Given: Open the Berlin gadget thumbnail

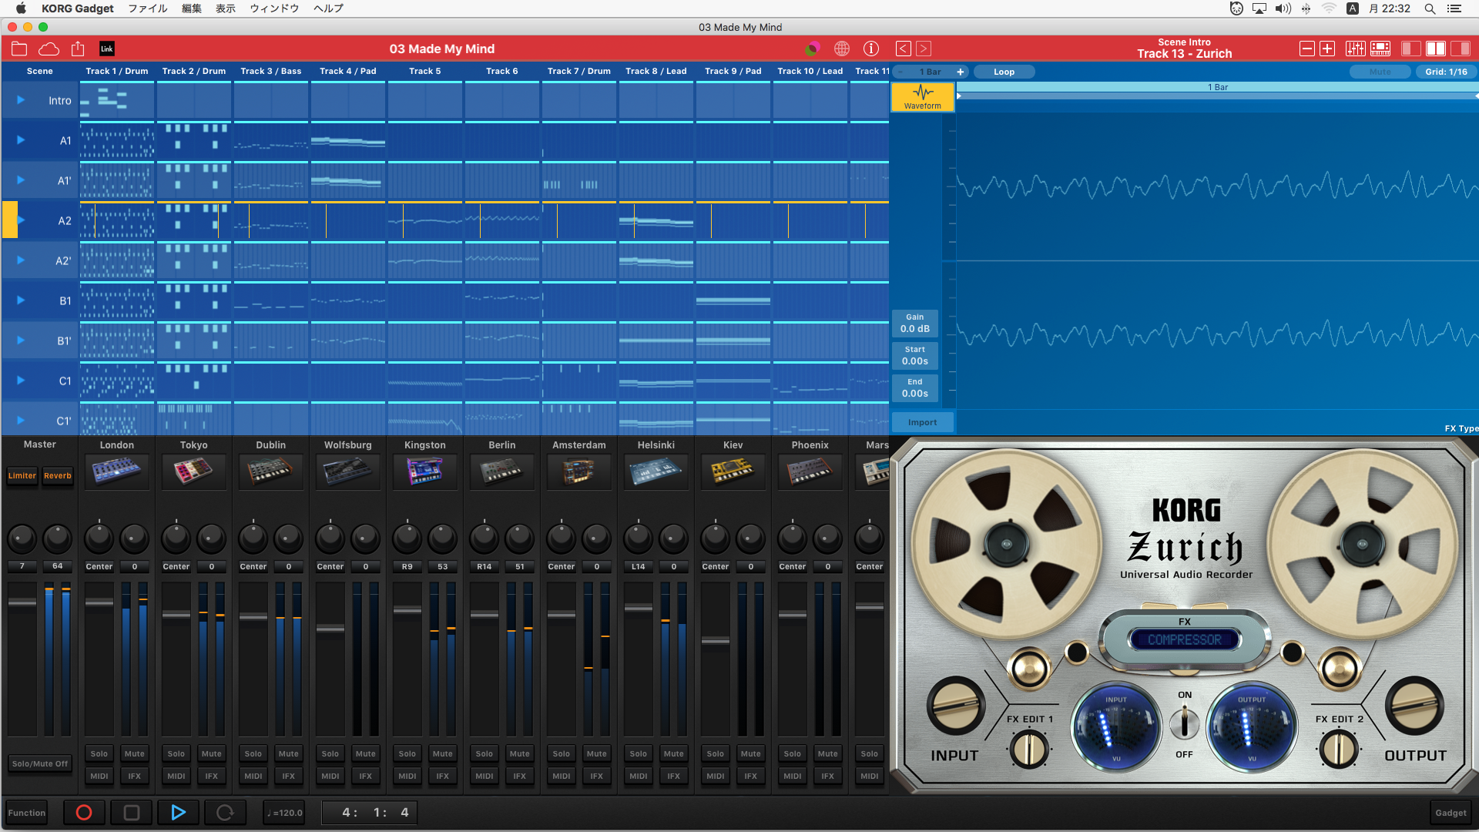Looking at the screenshot, I should 502,471.
